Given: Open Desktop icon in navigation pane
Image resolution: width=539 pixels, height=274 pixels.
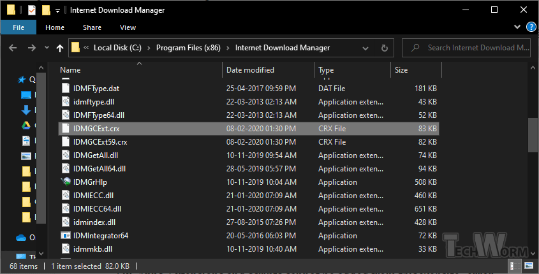Looking at the screenshot, I should (x=26, y=95).
